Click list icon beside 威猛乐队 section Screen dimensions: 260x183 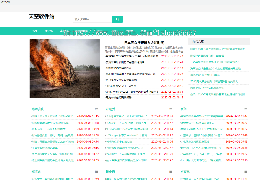point(96,109)
